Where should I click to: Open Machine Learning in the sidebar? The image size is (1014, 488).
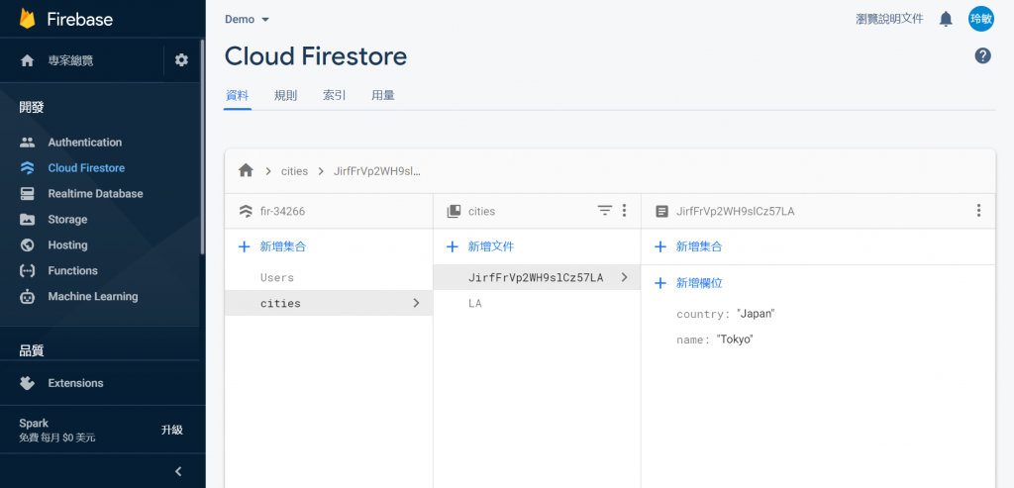tap(92, 297)
